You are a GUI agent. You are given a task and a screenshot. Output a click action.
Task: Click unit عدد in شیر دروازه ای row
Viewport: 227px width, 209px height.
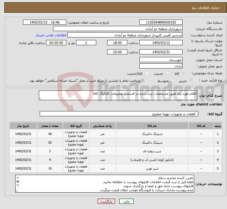(102, 151)
